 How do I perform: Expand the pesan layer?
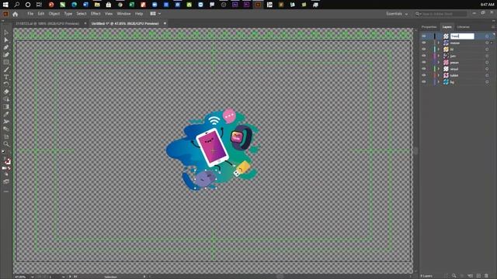pyautogui.click(x=439, y=62)
